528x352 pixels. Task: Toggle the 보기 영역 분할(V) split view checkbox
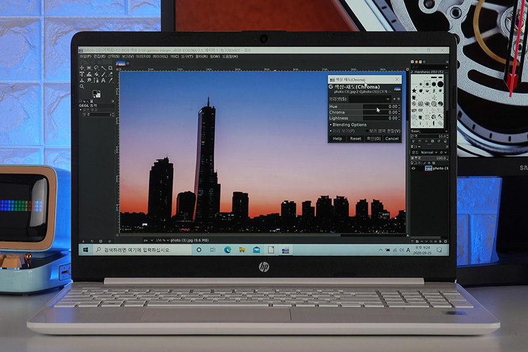tap(367, 131)
